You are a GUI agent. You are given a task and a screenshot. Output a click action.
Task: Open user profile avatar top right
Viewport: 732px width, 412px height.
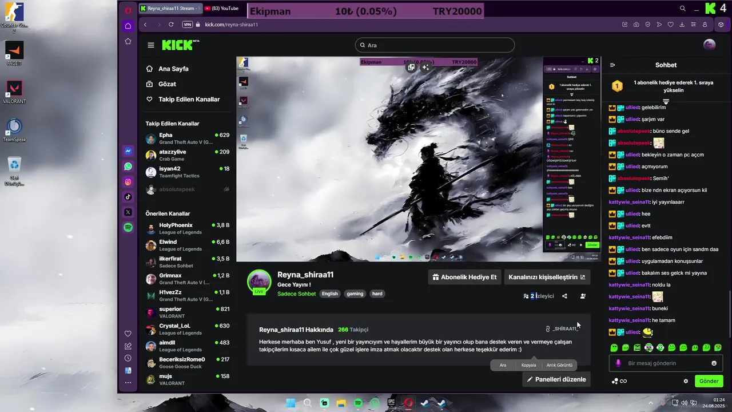click(709, 45)
